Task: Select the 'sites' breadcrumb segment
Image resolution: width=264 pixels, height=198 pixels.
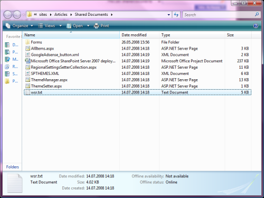Action: coord(43,14)
